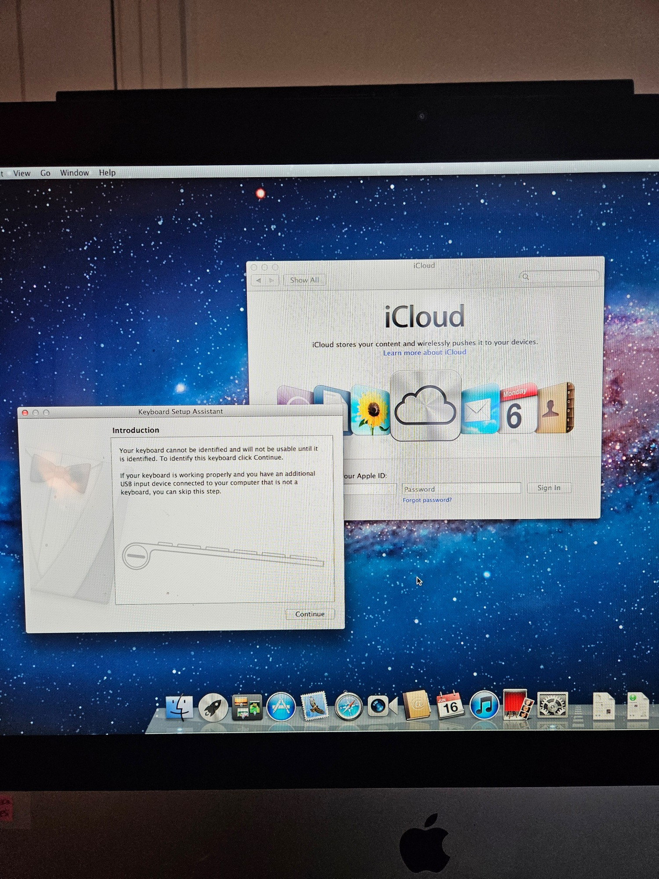659x879 pixels.
Task: Click the search magnifier in iCloud window
Action: tap(525, 276)
